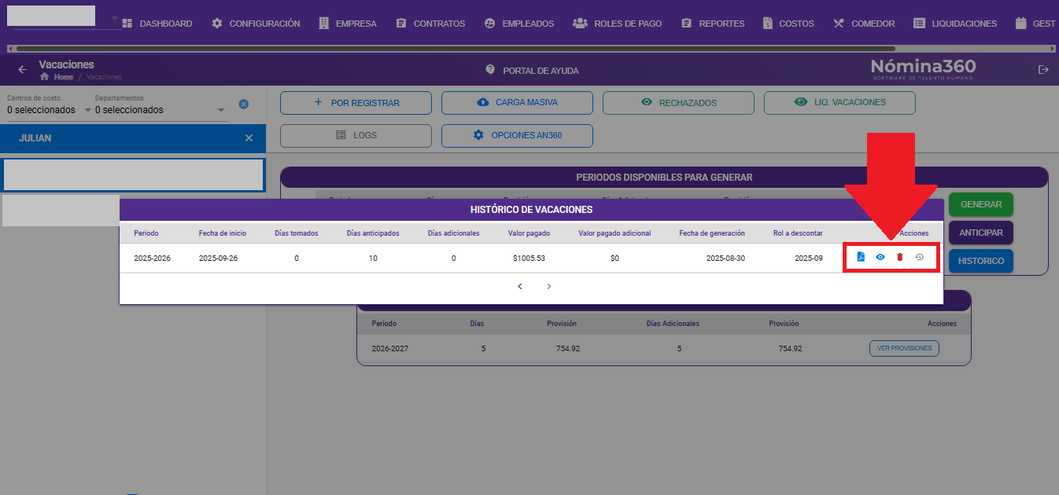Screen dimensions: 1059x495
Task: Click the Rol a descontar column header
Action: [798, 233]
